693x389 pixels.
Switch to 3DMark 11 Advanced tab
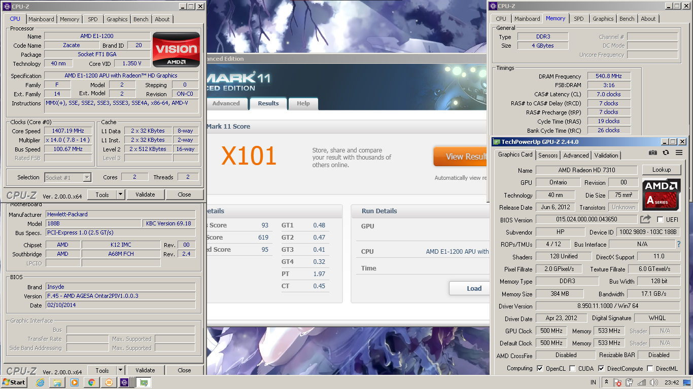click(x=226, y=103)
